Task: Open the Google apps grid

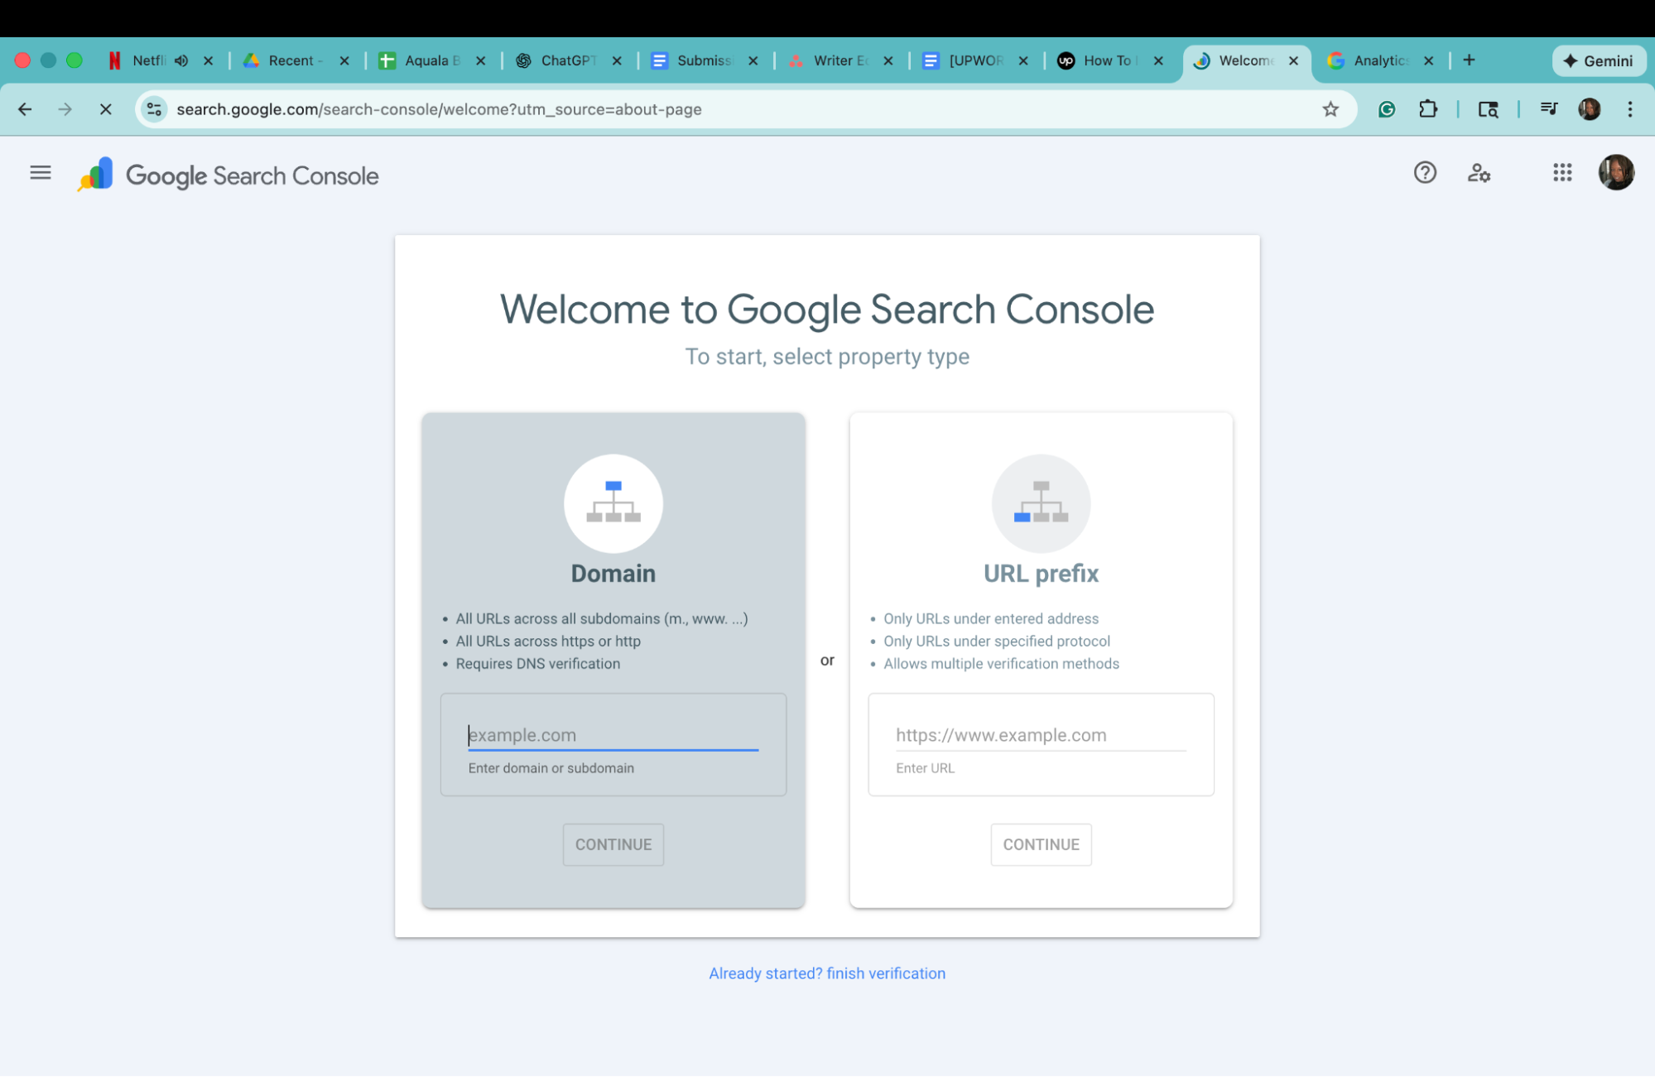Action: [1561, 172]
